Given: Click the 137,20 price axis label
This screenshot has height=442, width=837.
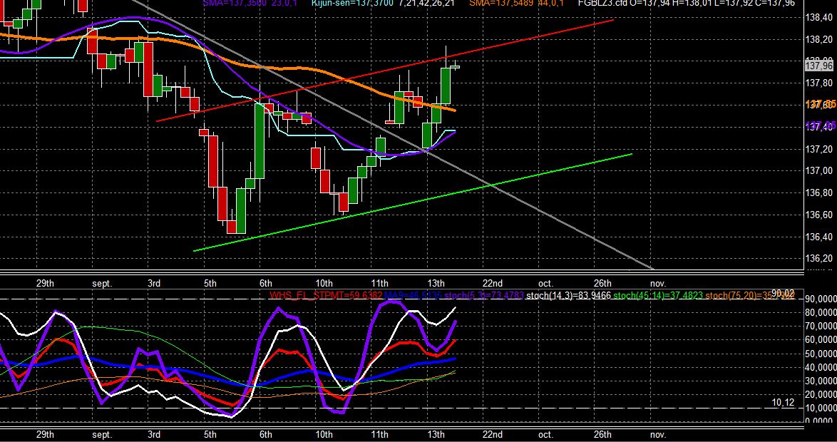Looking at the screenshot, I should [x=818, y=149].
